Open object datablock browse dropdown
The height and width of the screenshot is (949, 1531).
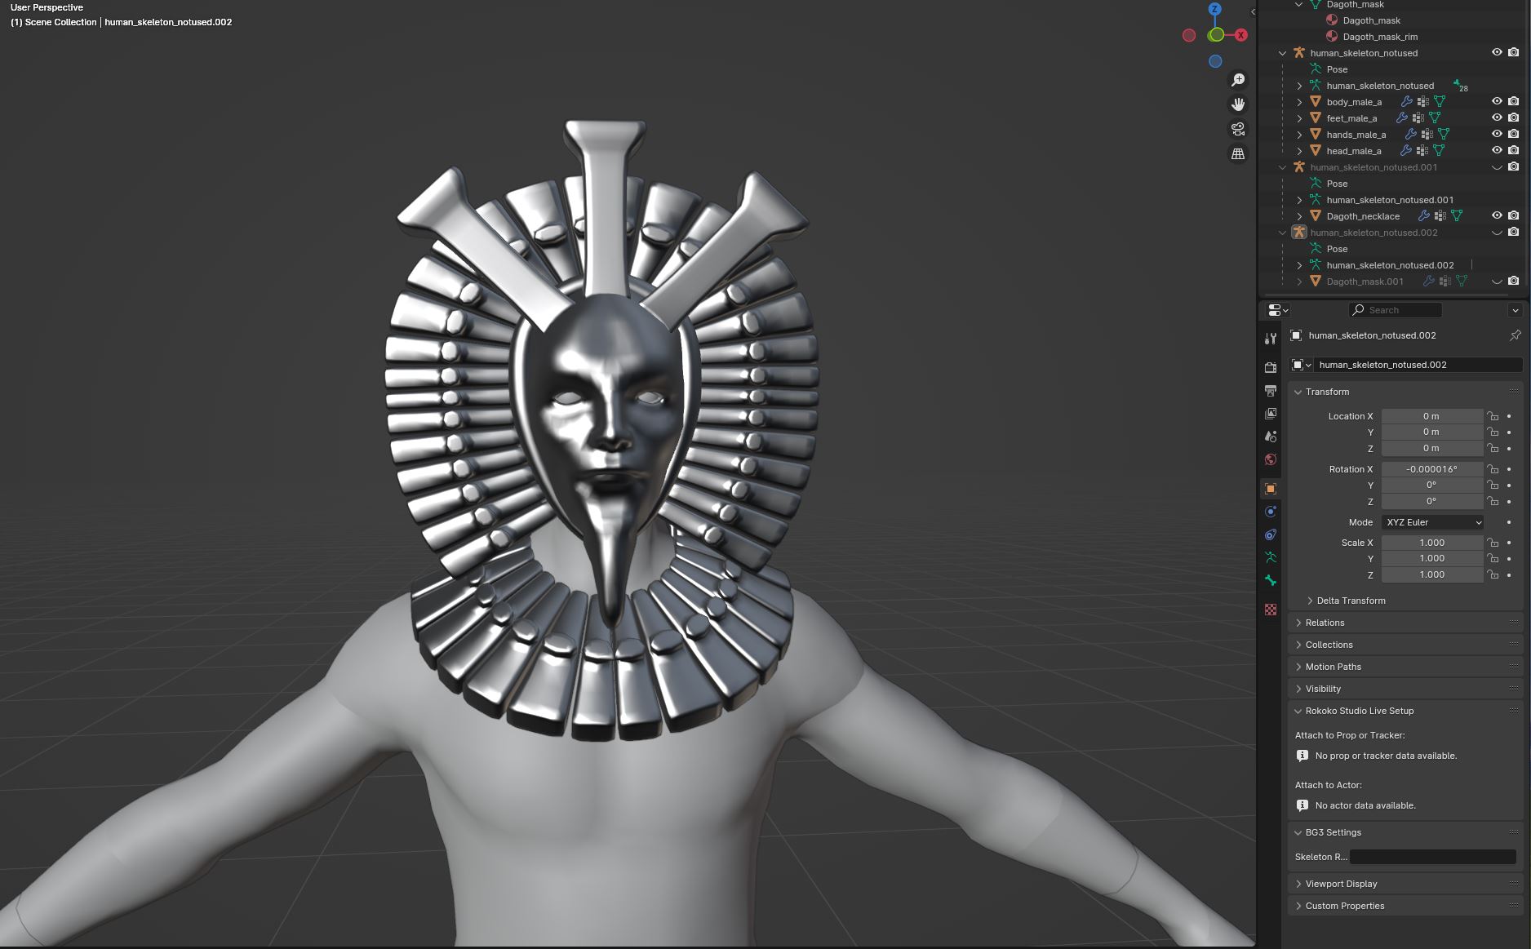(x=1301, y=365)
